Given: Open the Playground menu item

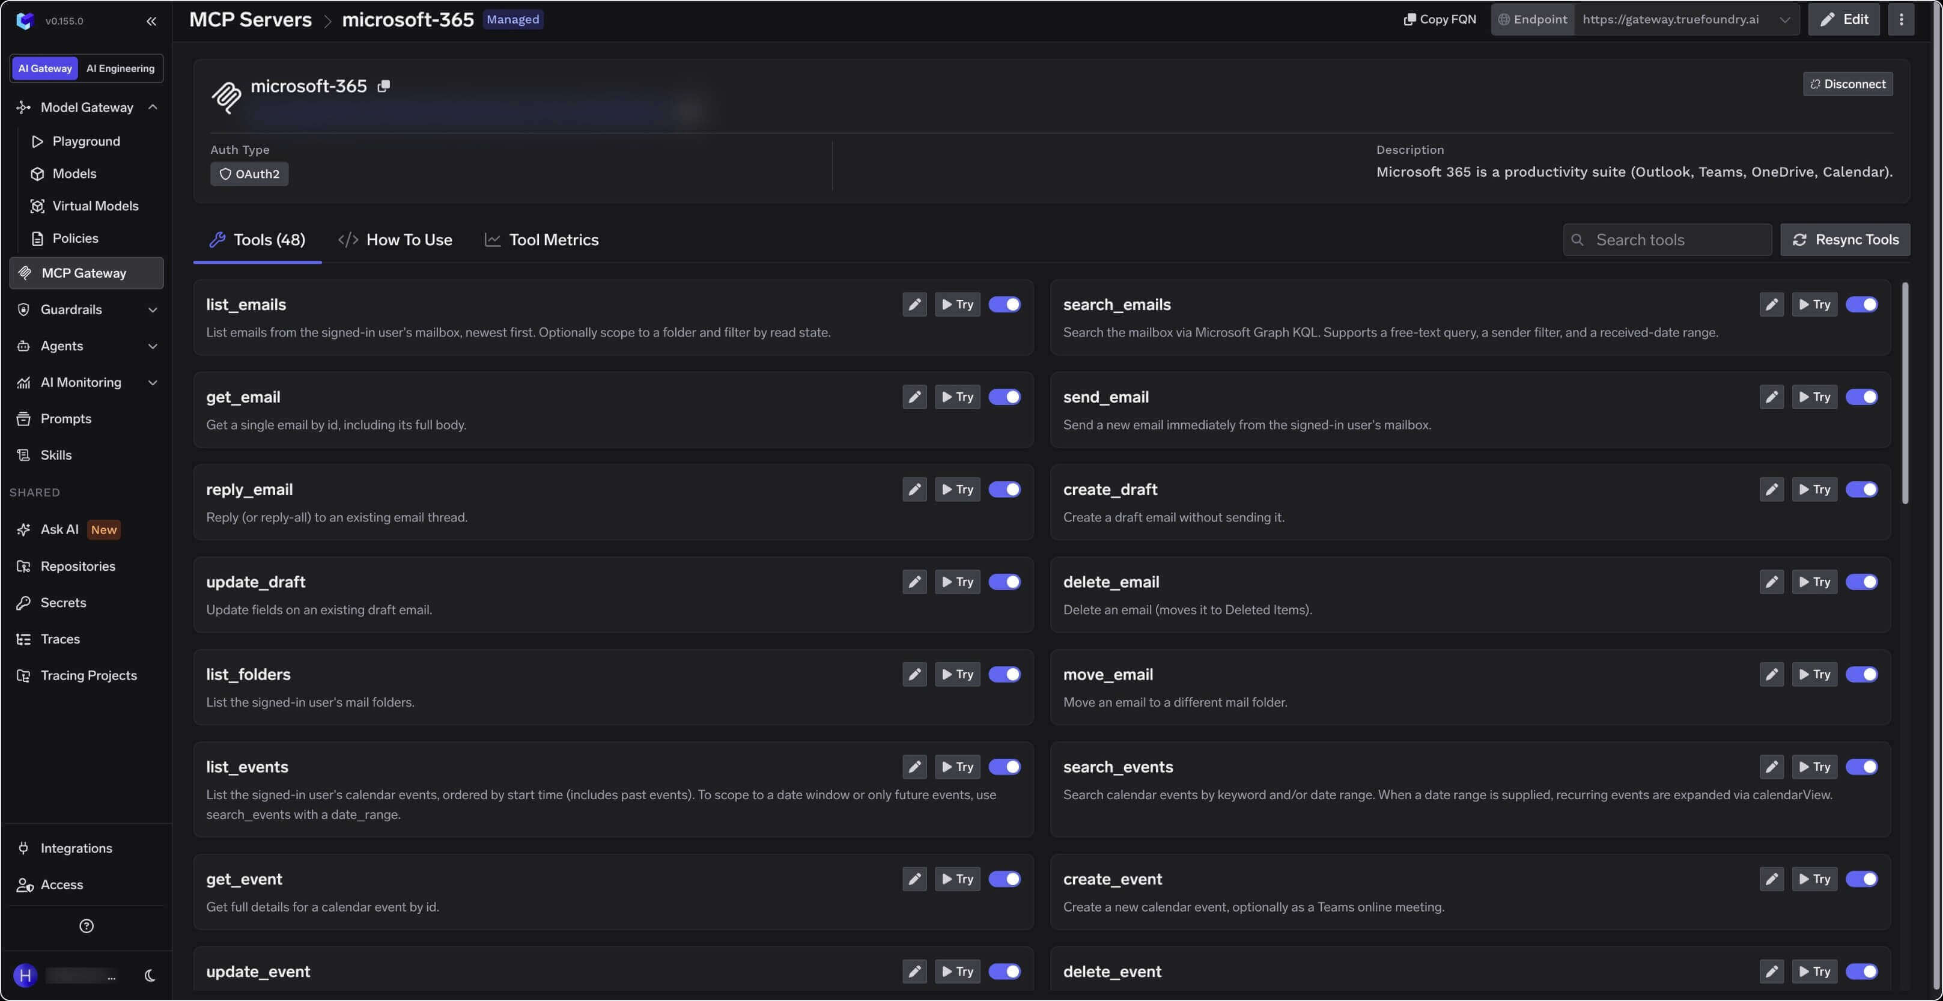Looking at the screenshot, I should pyautogui.click(x=87, y=142).
